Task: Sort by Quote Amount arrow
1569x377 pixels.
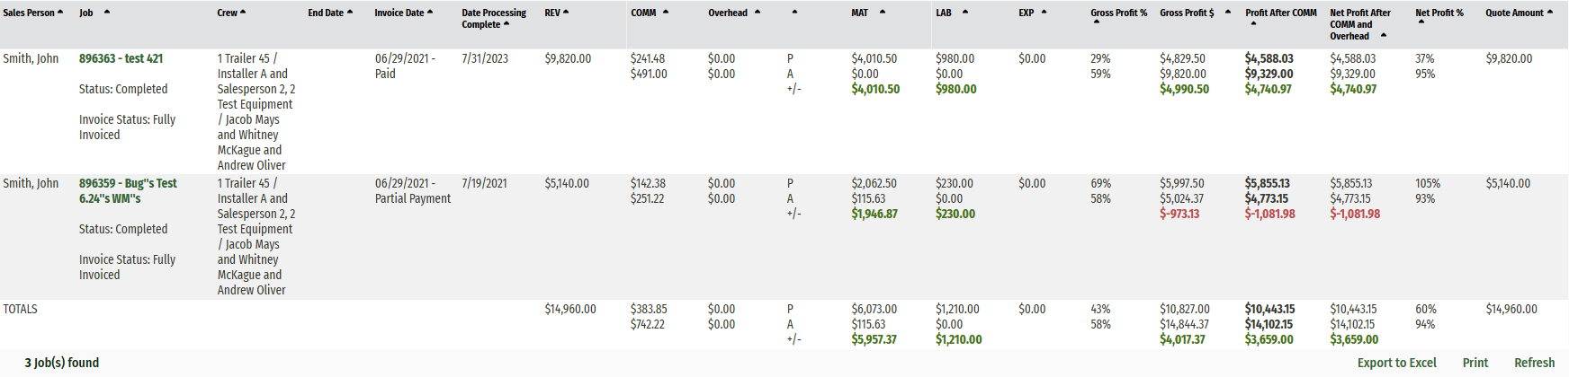Action: [x=1550, y=13]
